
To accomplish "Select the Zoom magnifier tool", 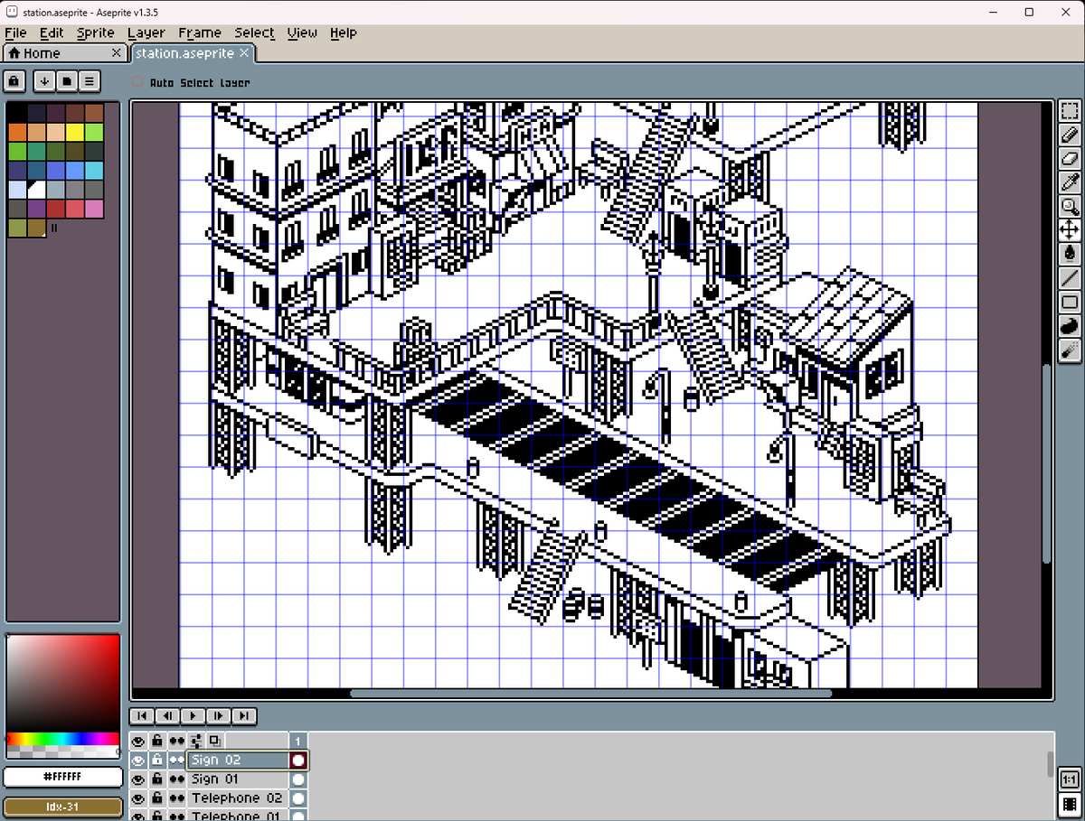I will coord(1070,206).
